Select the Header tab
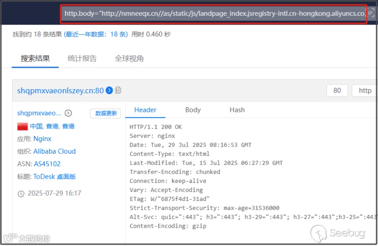Screen dimensions: 378x246 [145, 110]
